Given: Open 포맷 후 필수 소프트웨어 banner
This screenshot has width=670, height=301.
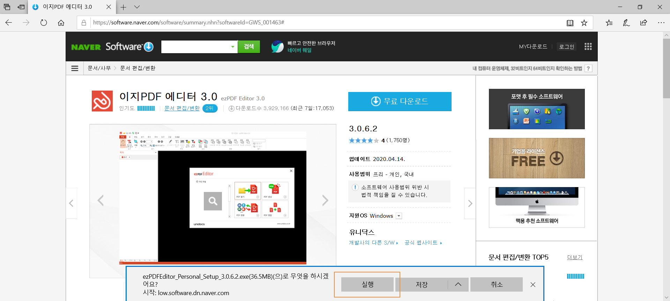Looking at the screenshot, I should coord(537,109).
